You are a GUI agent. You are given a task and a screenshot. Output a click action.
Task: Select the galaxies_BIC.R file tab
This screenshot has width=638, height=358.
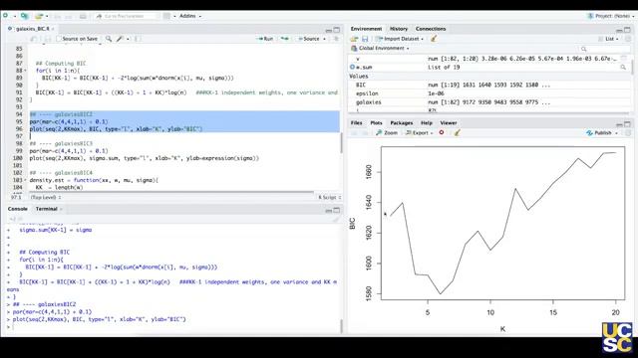[x=32, y=29]
